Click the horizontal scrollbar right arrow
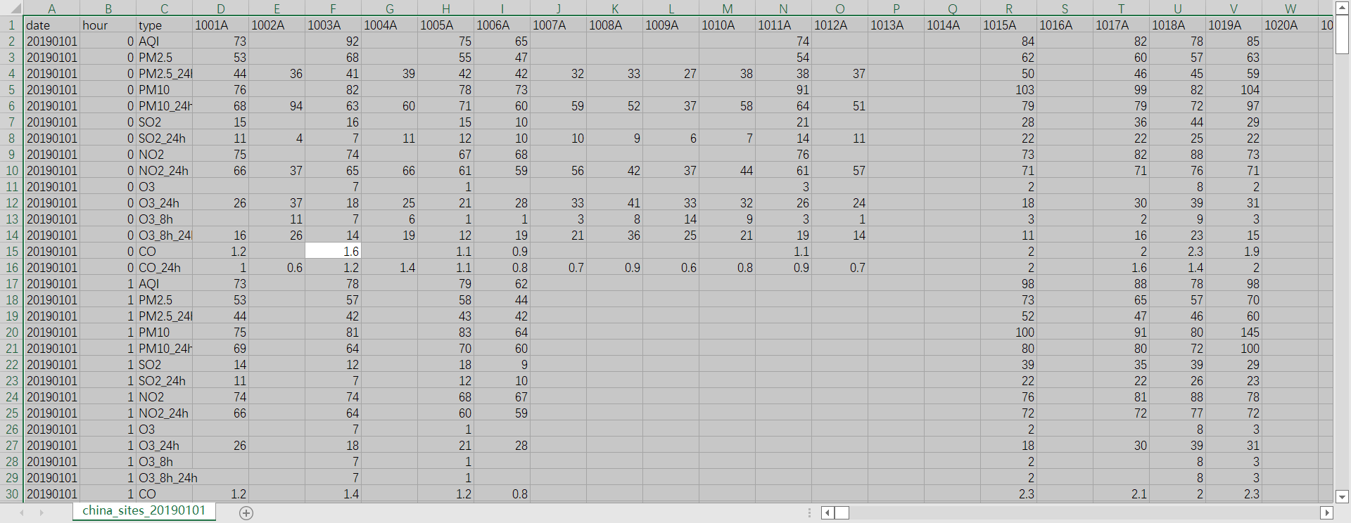The width and height of the screenshot is (1351, 523). click(1326, 512)
